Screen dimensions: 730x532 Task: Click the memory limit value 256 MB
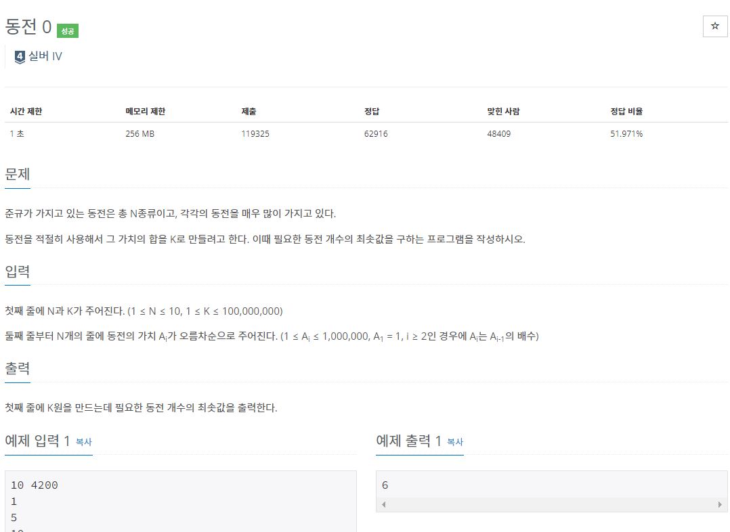(x=139, y=133)
